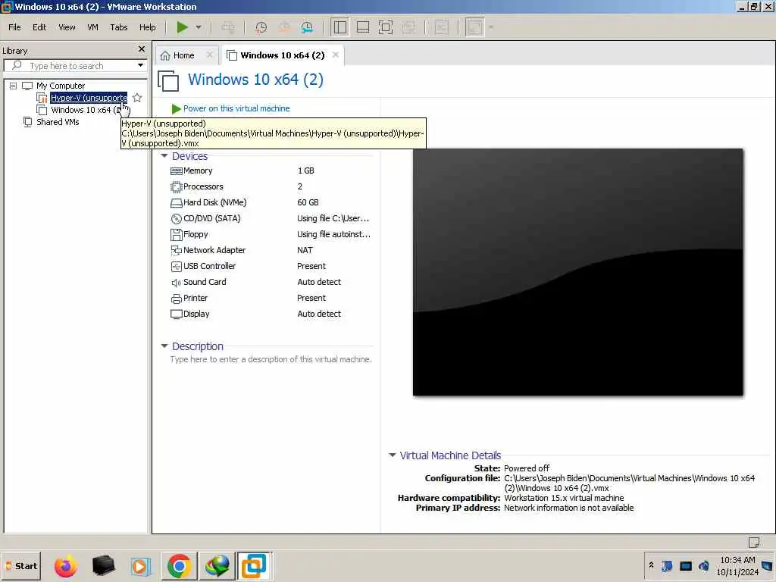Open the Help menu
Image resolution: width=776 pixels, height=582 pixels.
(148, 27)
